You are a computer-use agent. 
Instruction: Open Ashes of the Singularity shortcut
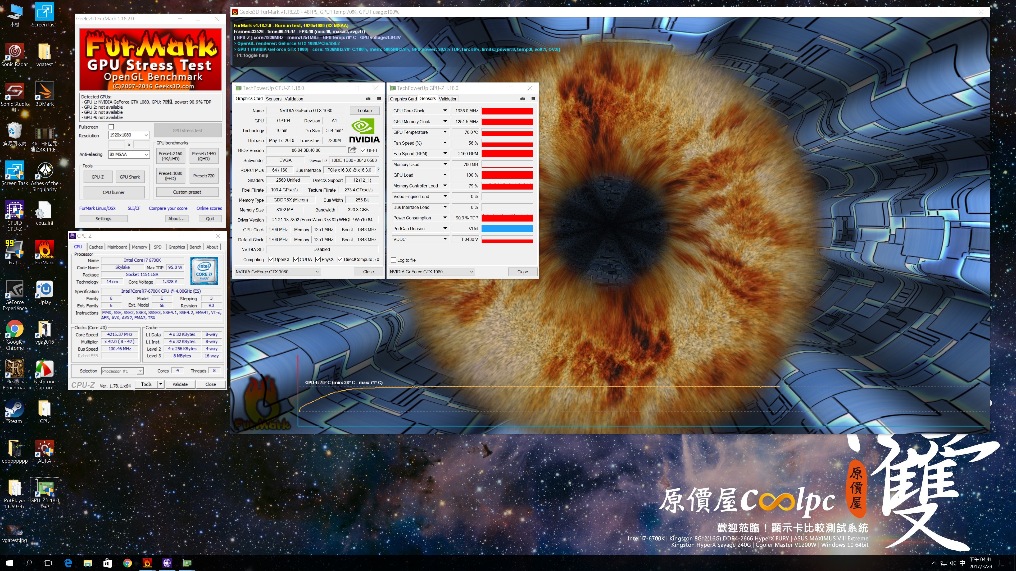click(x=44, y=176)
